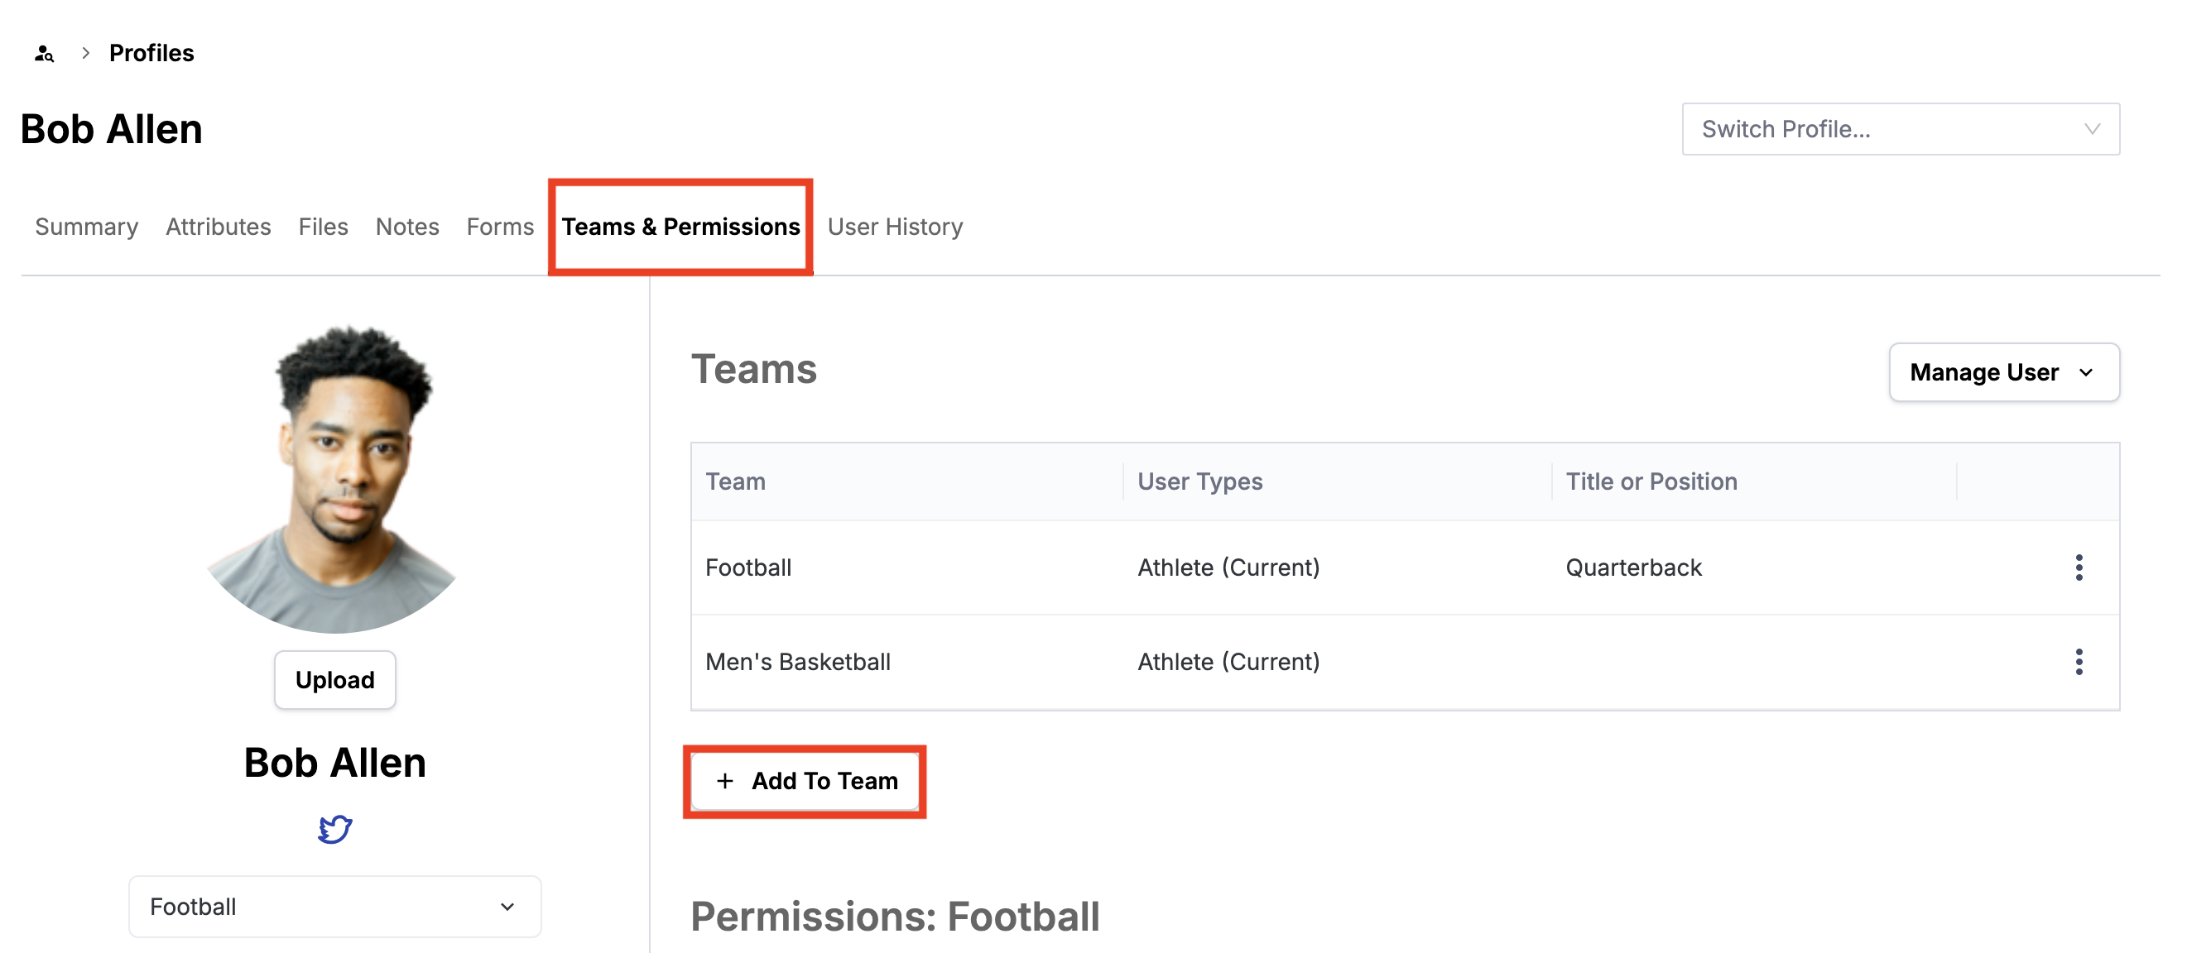Open the User History tab

[896, 227]
